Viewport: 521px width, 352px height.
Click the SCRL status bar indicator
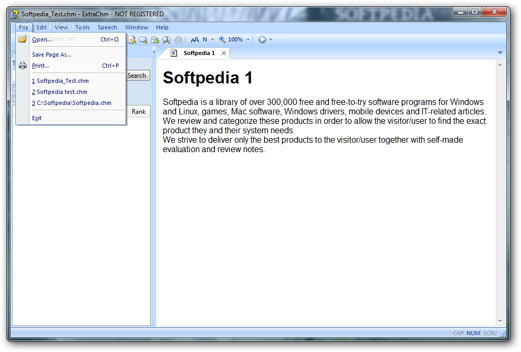click(x=489, y=333)
